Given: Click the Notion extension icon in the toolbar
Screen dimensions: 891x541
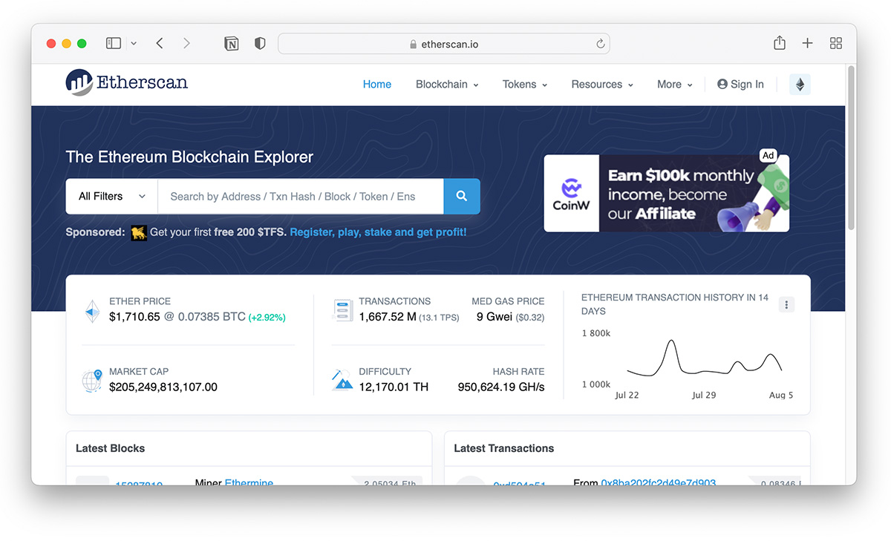Looking at the screenshot, I should pyautogui.click(x=231, y=43).
